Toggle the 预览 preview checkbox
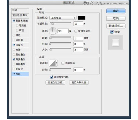The width and height of the screenshot is (138, 120). coord(112,32)
